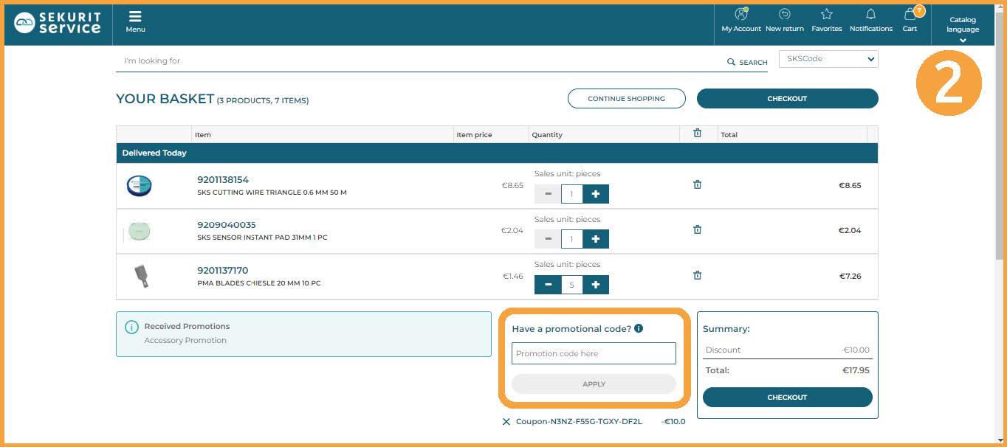This screenshot has width=1007, height=447.
Task: Click PMA blades product thumbnail
Action: click(141, 277)
